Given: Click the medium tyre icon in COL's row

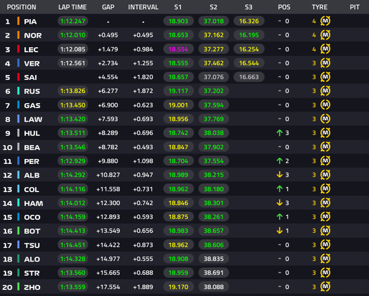Looking at the screenshot, I should 325,189.
